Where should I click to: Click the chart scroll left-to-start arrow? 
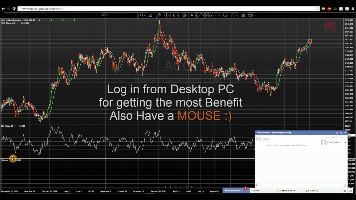coord(165,187)
